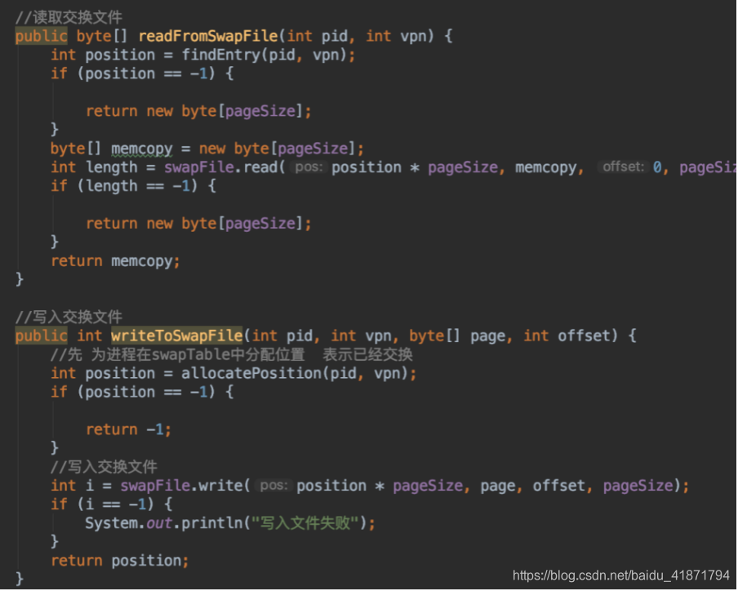This screenshot has width=738, height=591.
Task: Click the offset: parameter hint
Action: (x=623, y=167)
